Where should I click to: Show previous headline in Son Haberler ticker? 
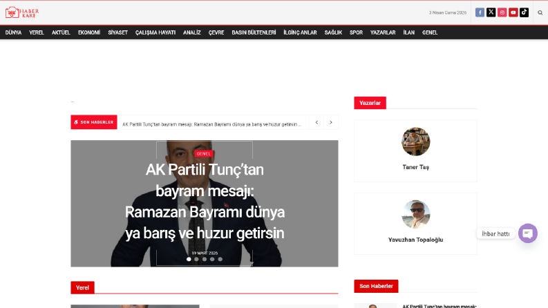tap(316, 122)
